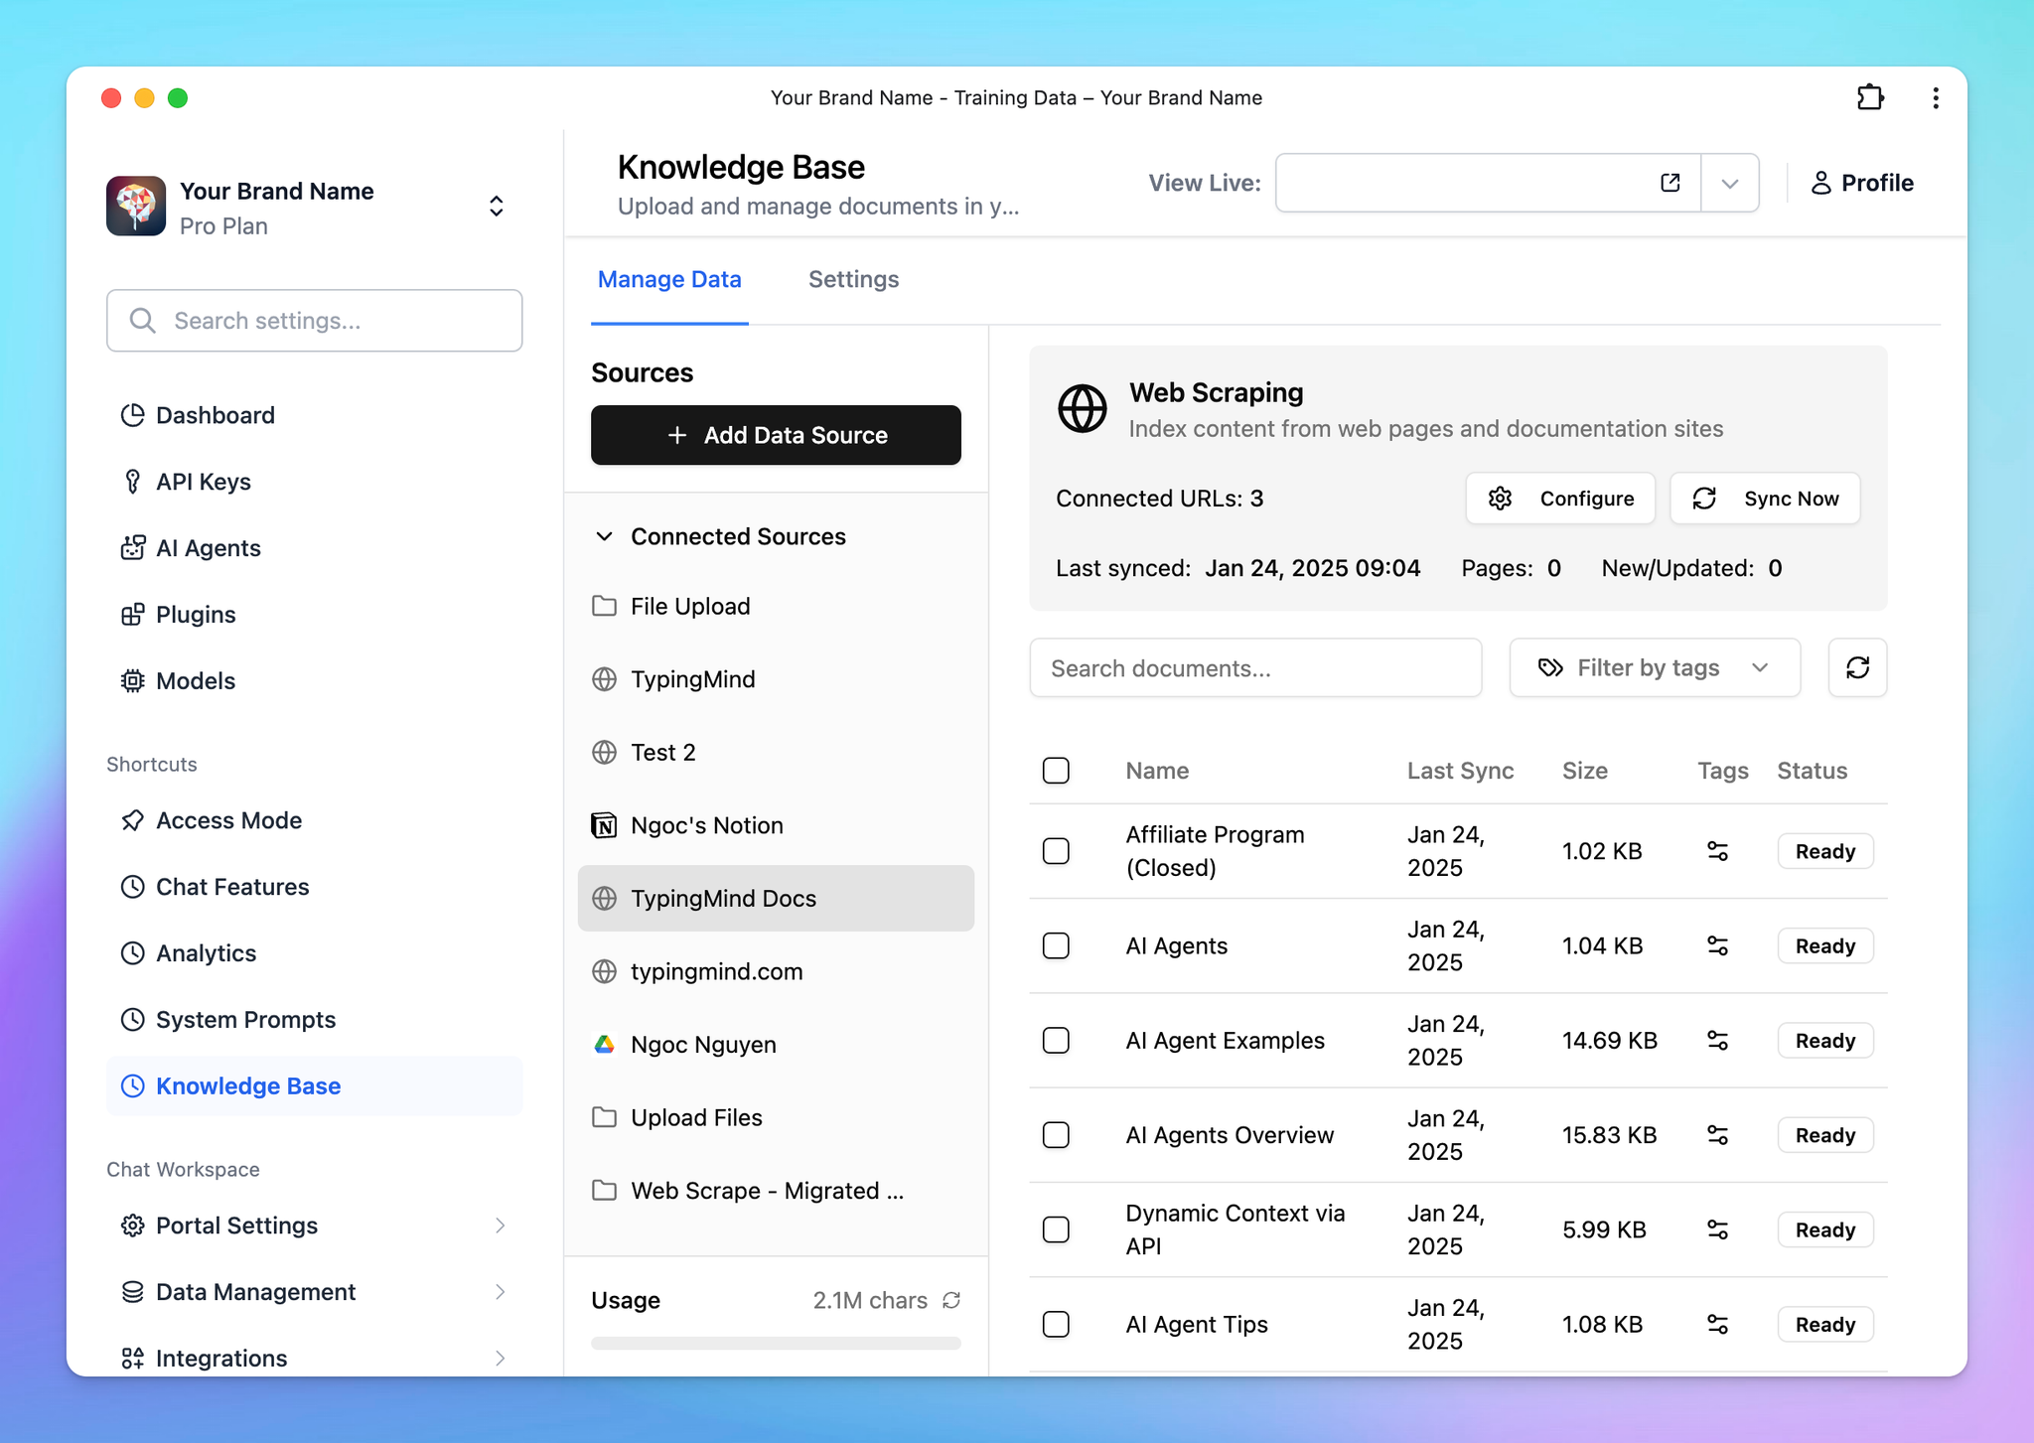
Task: Click the Google Drive icon for Ngoc Nguyen
Action: click(x=604, y=1045)
